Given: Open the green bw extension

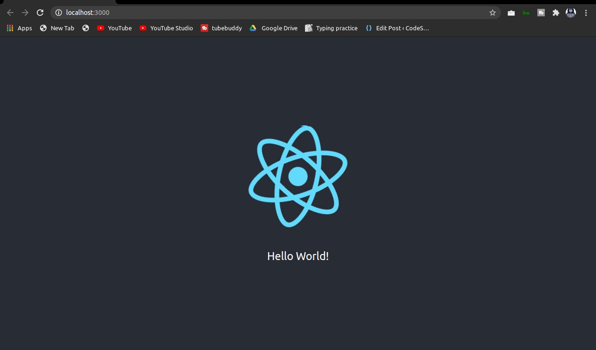Looking at the screenshot, I should click(x=526, y=13).
